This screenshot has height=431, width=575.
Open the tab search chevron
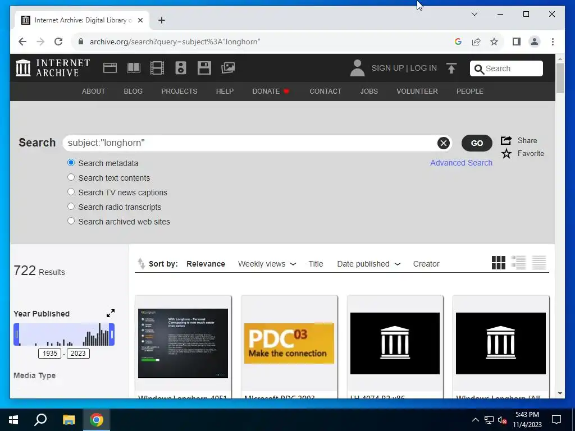(474, 14)
